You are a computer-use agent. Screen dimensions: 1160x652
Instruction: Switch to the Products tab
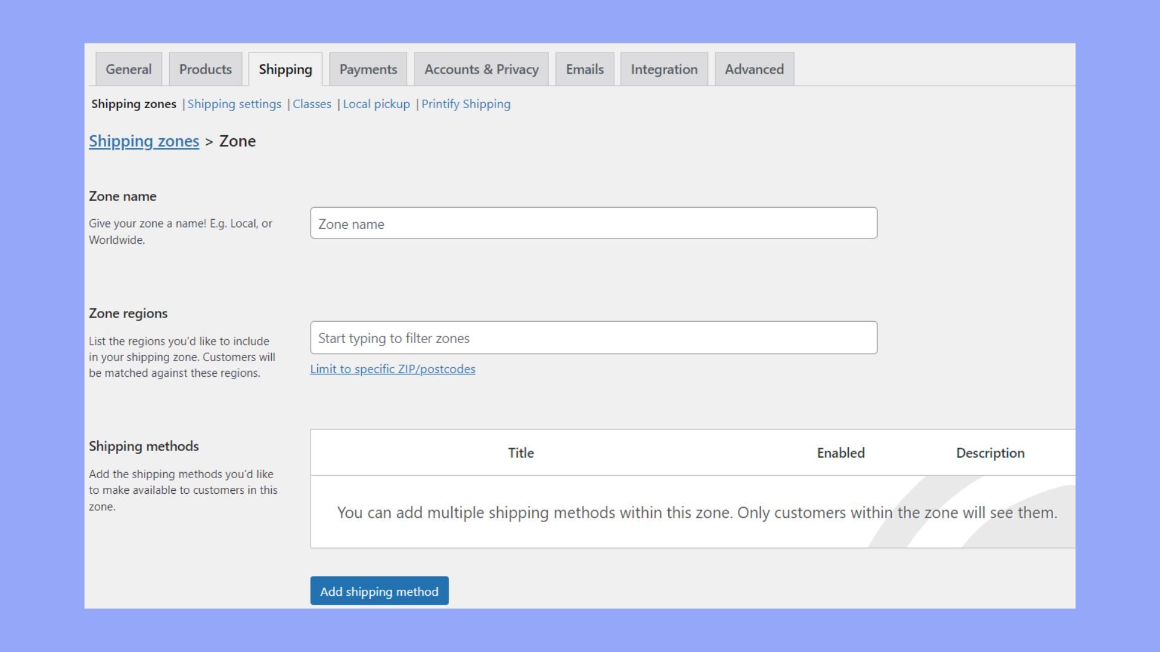(x=205, y=69)
